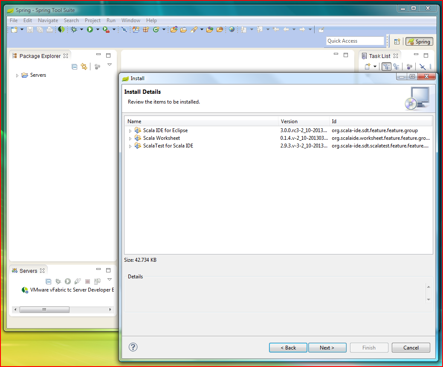Toggle Focus on Workweek in Task List

click(397, 66)
